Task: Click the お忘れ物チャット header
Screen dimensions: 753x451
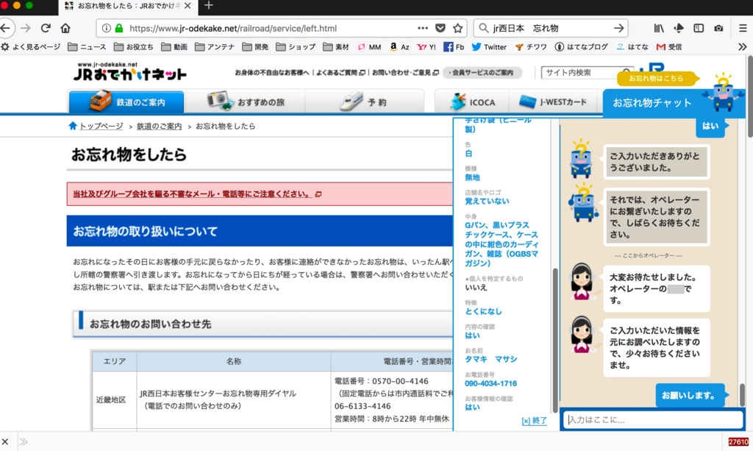Action: (652, 103)
